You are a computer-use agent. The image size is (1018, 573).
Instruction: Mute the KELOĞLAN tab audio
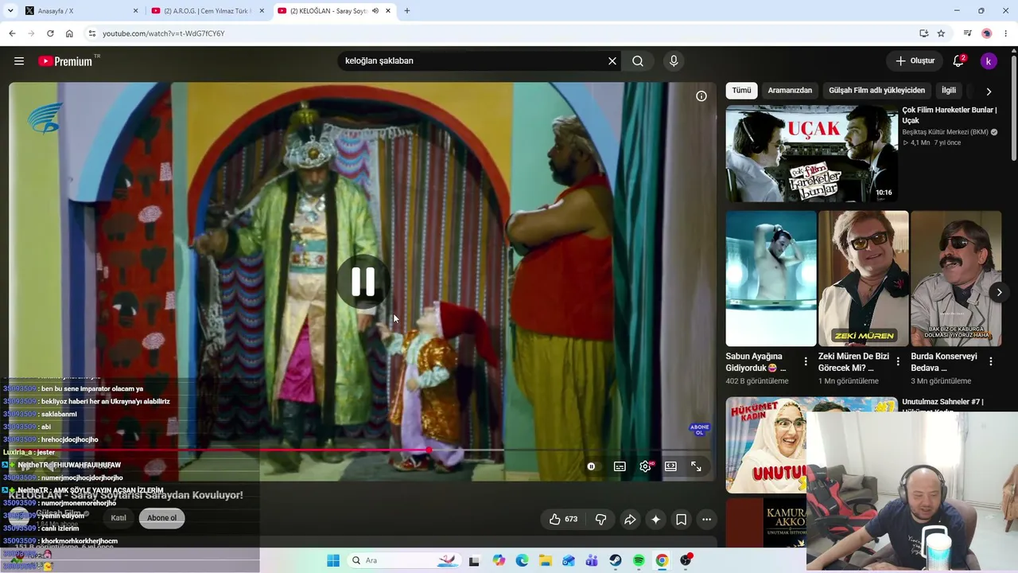pyautogui.click(x=375, y=11)
